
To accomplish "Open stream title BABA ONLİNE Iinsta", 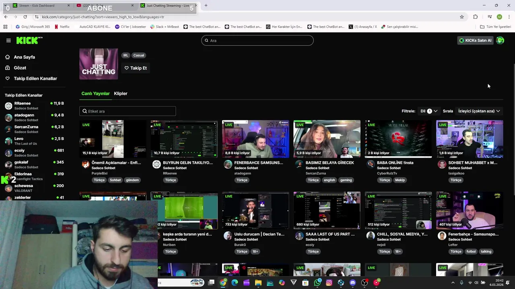I will [395, 163].
